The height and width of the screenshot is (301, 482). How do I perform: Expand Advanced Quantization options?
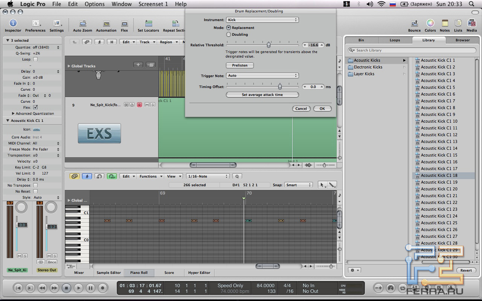pos(14,114)
